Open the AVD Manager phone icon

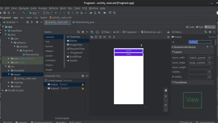click(95, 13)
